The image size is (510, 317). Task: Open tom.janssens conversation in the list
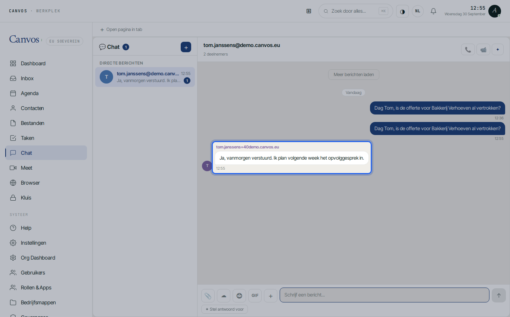tap(145, 77)
